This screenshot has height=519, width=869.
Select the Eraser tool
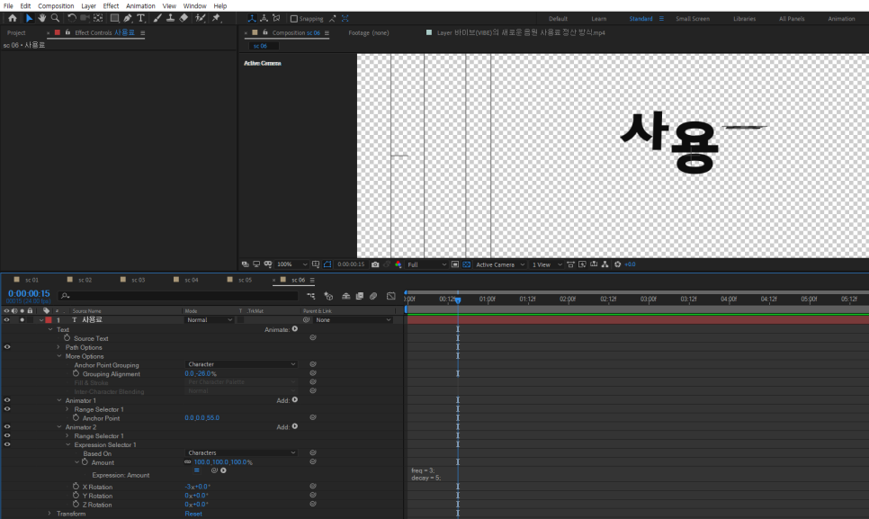184,18
